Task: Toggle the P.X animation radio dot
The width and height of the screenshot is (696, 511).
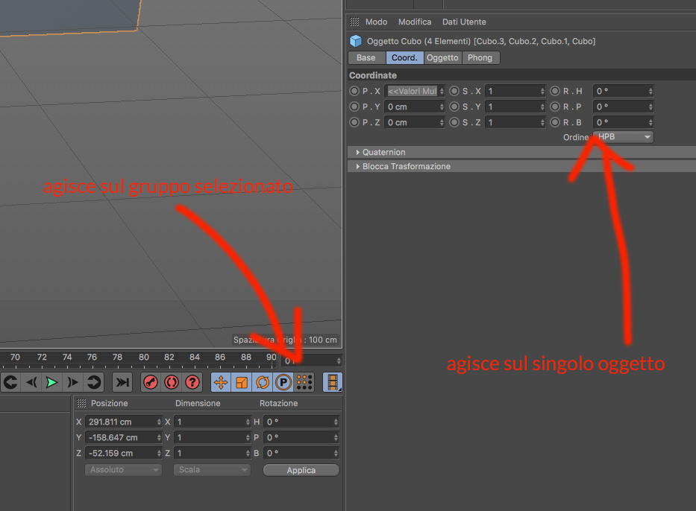Action: coord(354,91)
